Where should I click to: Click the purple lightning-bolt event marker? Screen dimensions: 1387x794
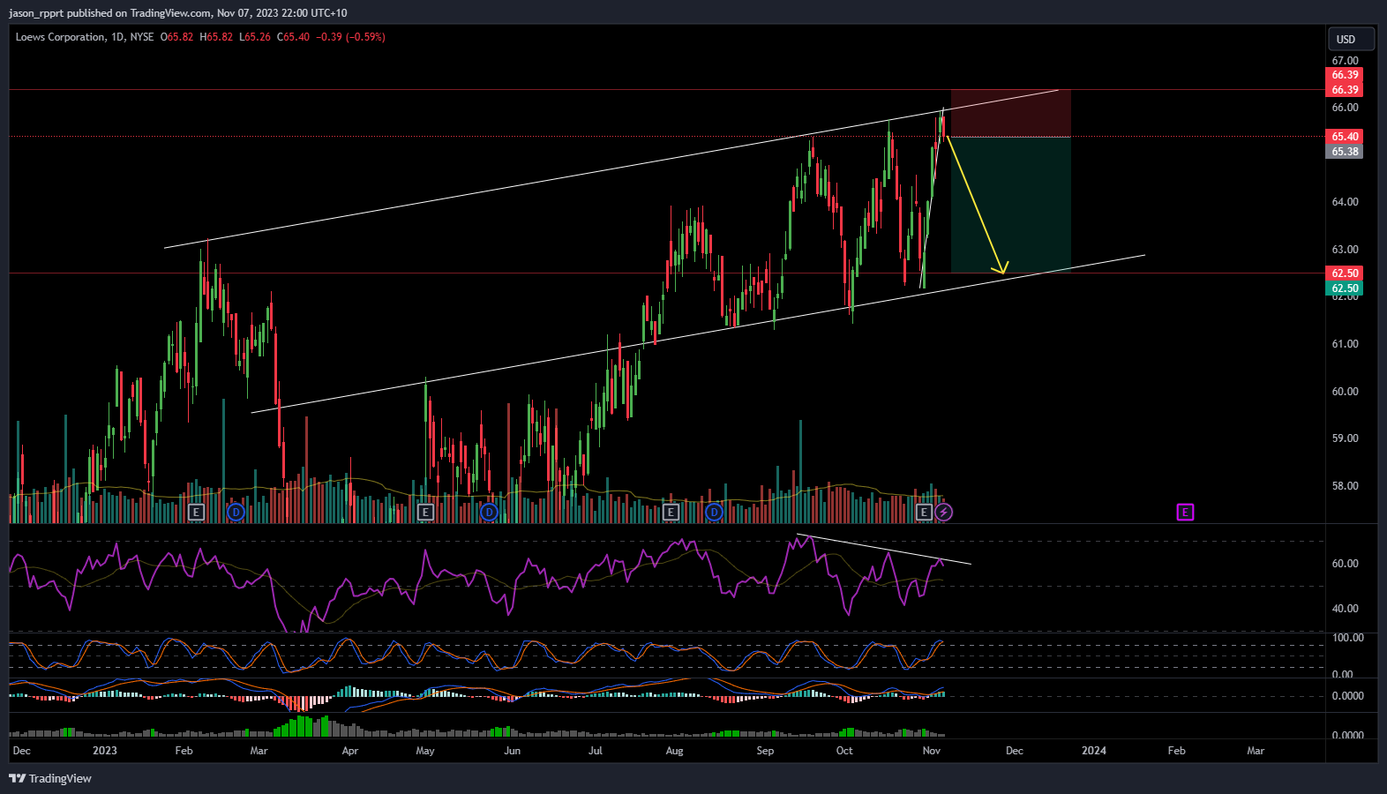click(x=944, y=512)
